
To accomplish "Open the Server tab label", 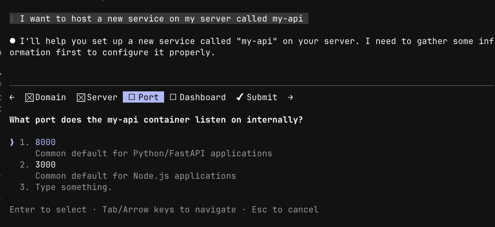I will (x=102, y=97).
